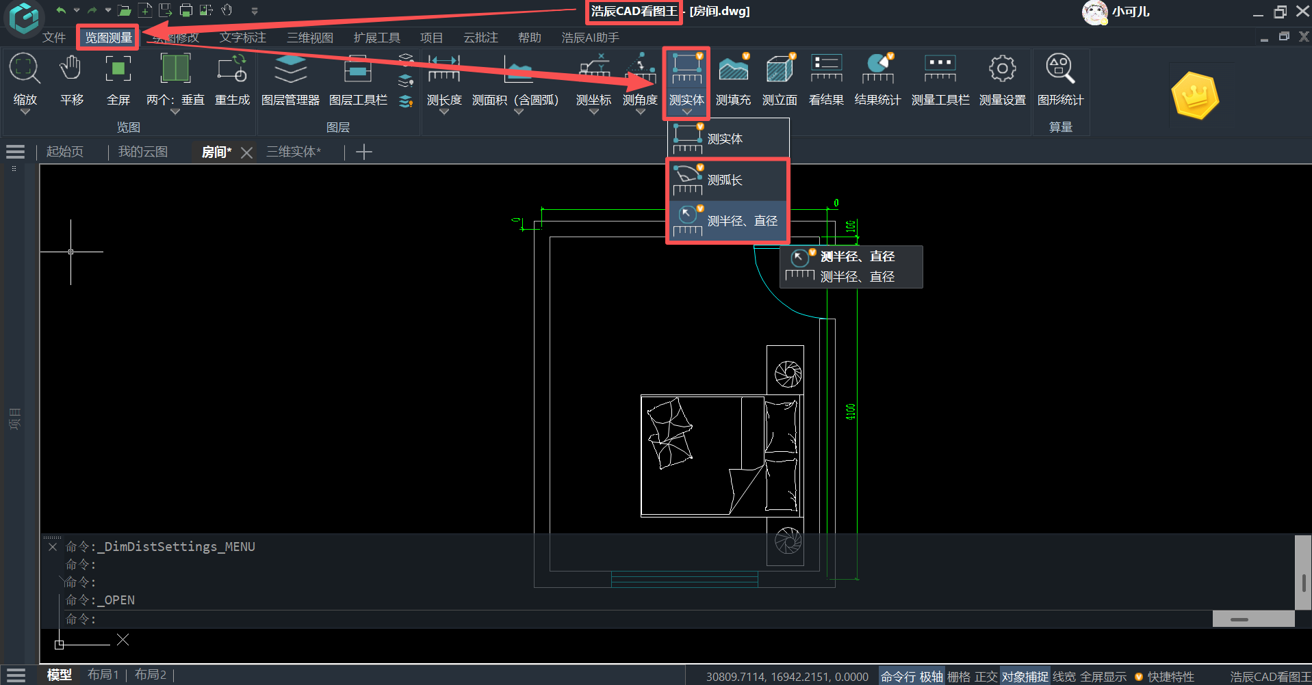
Task: Add a new tab with plus button
Action: tap(364, 152)
